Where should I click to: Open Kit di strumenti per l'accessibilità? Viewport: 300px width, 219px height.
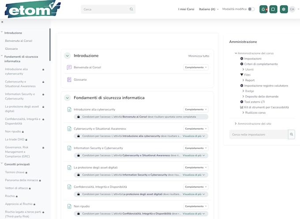[x=266, y=107]
